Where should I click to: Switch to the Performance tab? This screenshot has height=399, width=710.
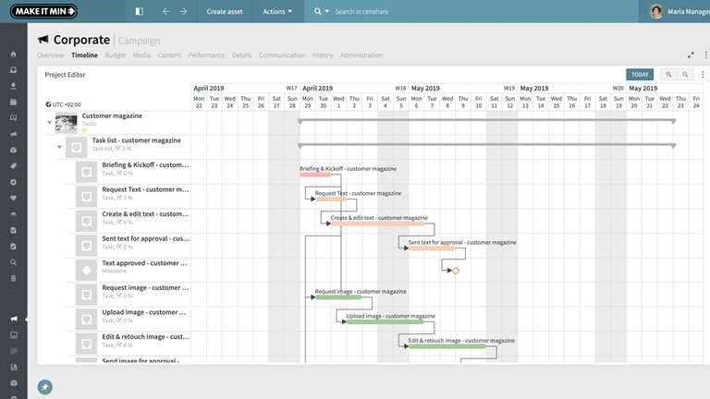pyautogui.click(x=206, y=55)
